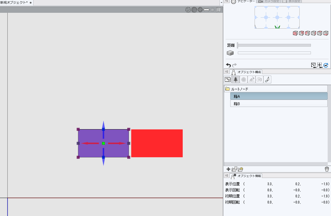The height and width of the screenshot is (216, 331).
Task: Delete selected node with trash icon
Action: point(327,169)
